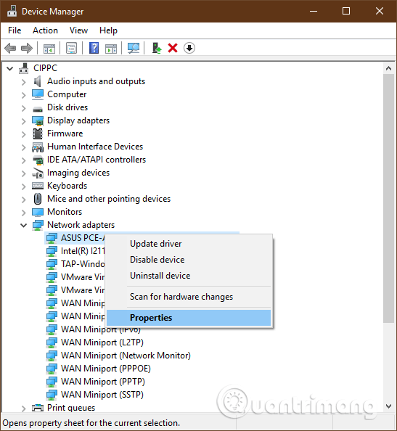Click the IDE ATA/ATAPI controllers icon
397x431 pixels.
(x=38, y=160)
